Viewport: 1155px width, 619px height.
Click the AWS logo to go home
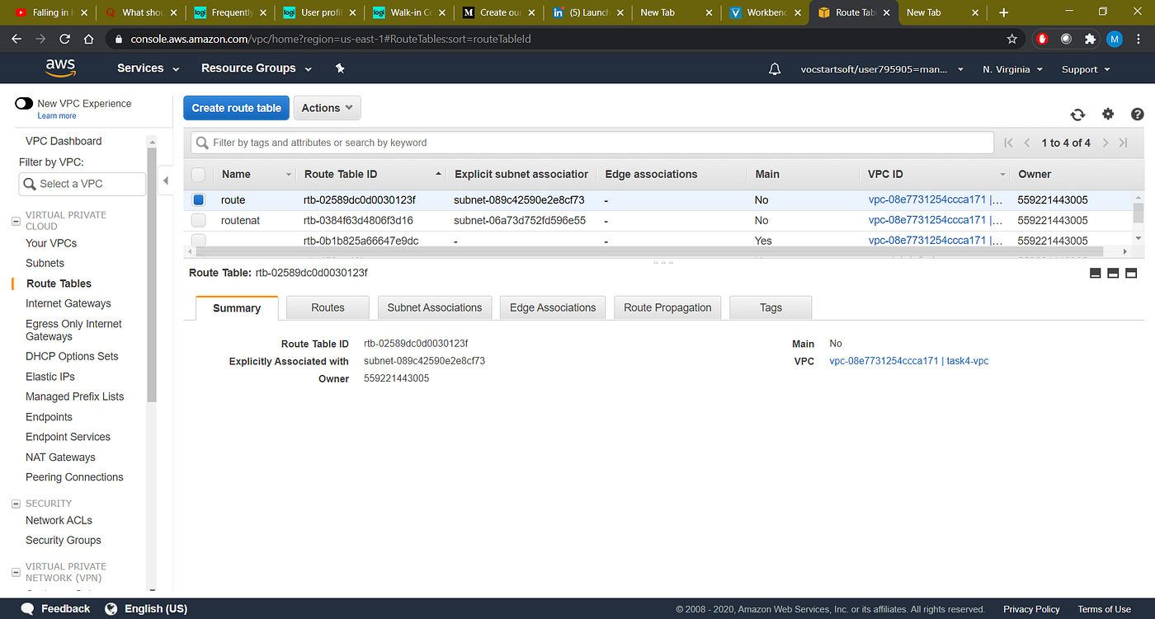point(59,68)
